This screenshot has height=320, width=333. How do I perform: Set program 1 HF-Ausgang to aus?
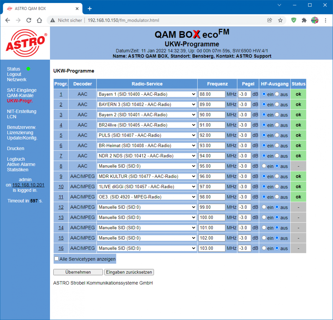[277, 94]
